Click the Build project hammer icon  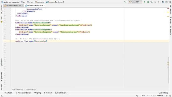click(125, 2)
